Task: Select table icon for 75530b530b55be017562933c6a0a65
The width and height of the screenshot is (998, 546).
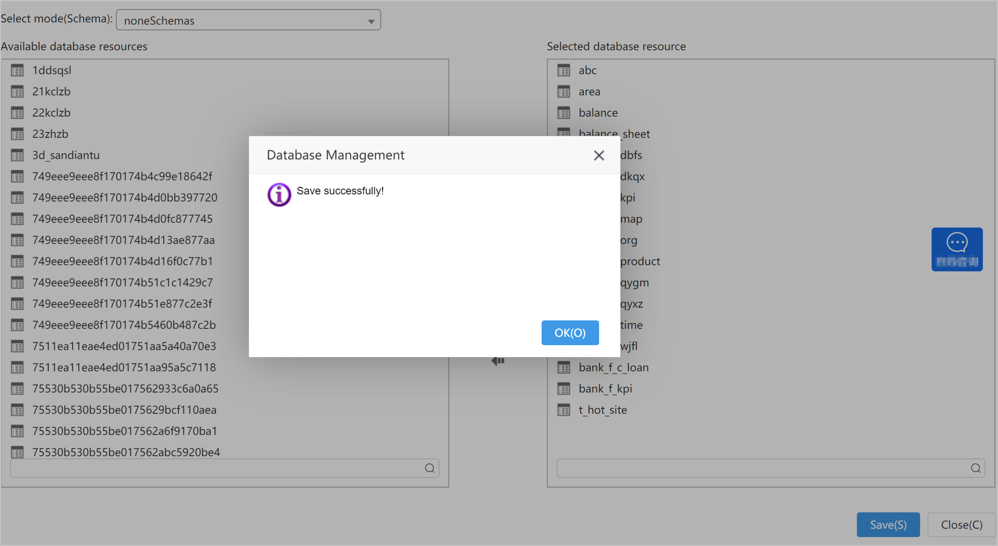Action: point(18,389)
